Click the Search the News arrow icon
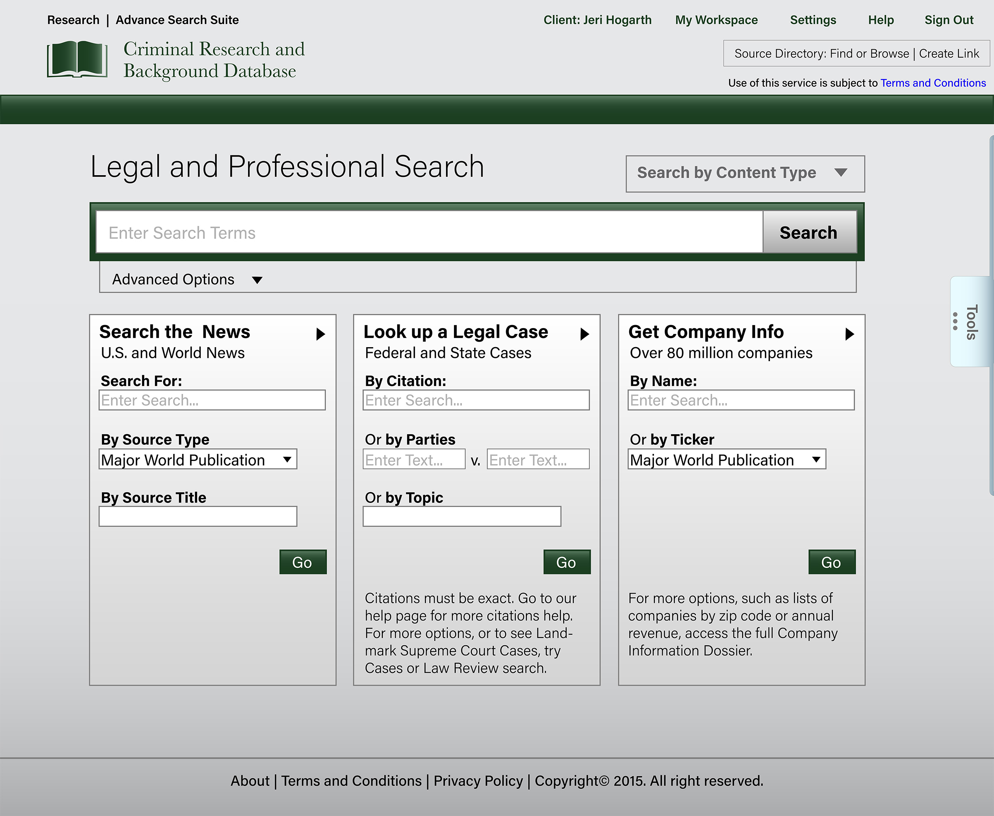Image resolution: width=994 pixels, height=816 pixels. pyautogui.click(x=321, y=334)
